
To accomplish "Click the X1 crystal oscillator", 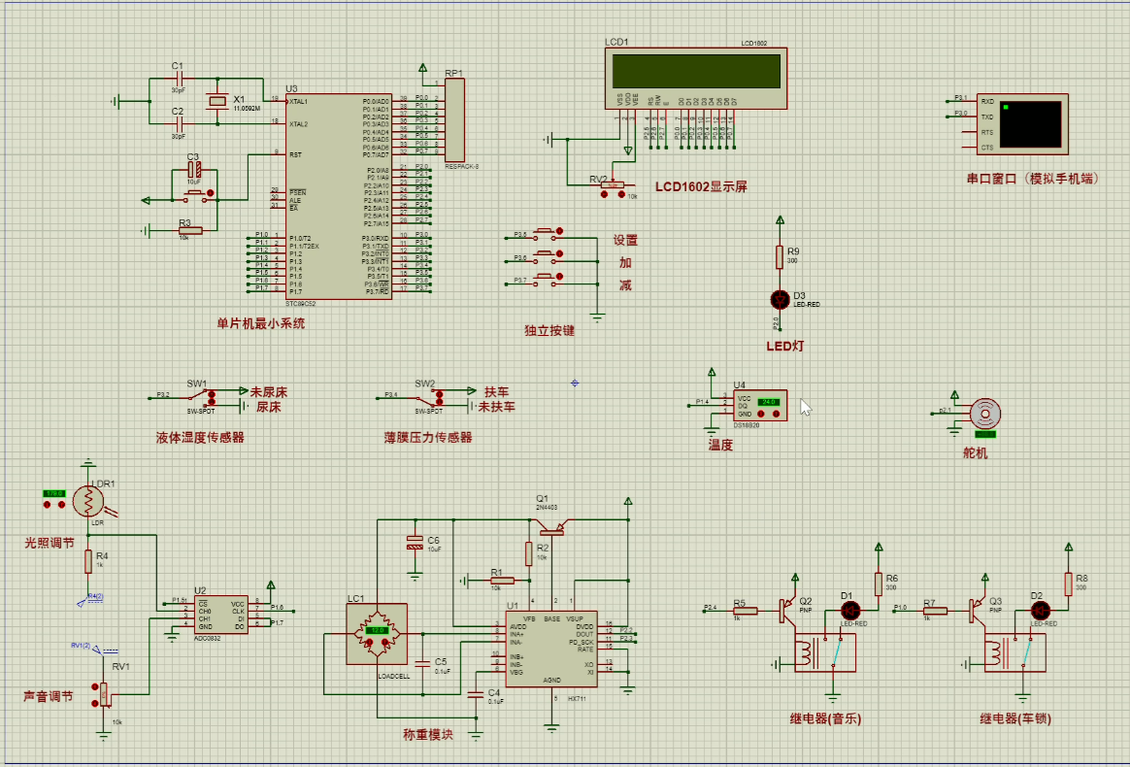I will pos(216,101).
